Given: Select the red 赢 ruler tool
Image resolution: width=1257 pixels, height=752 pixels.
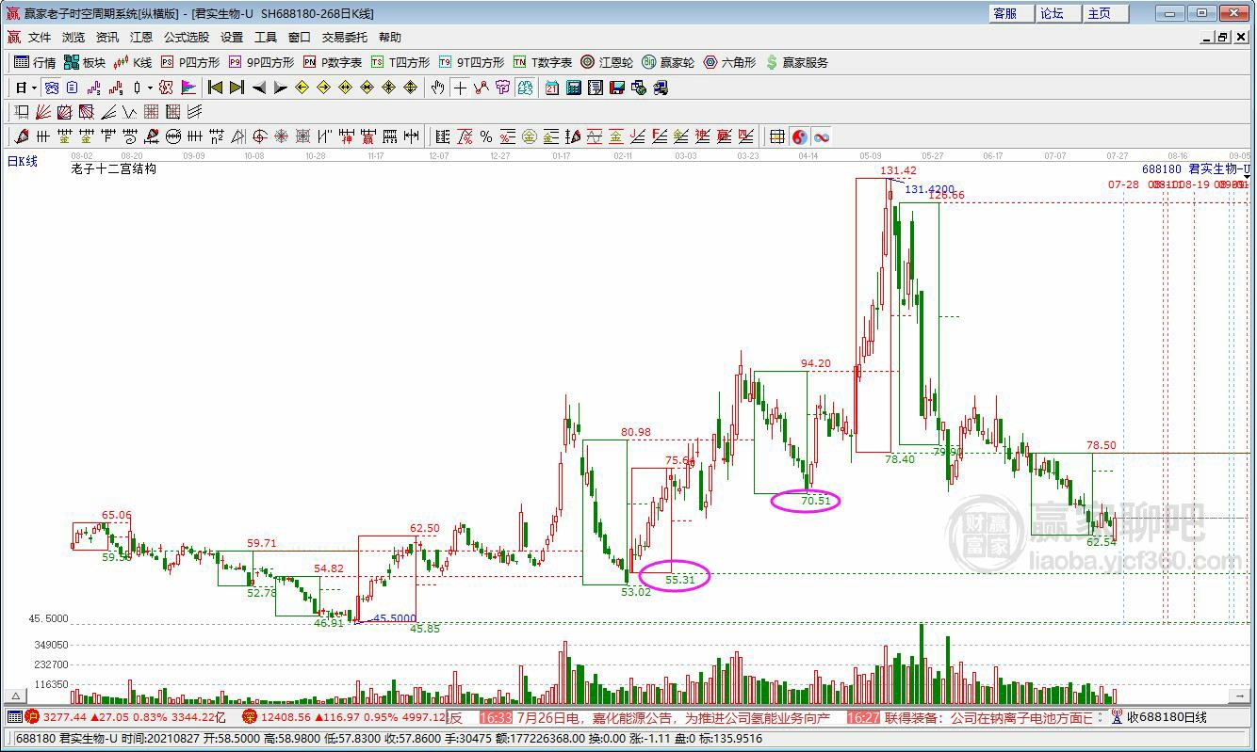Looking at the screenshot, I should (x=367, y=136).
